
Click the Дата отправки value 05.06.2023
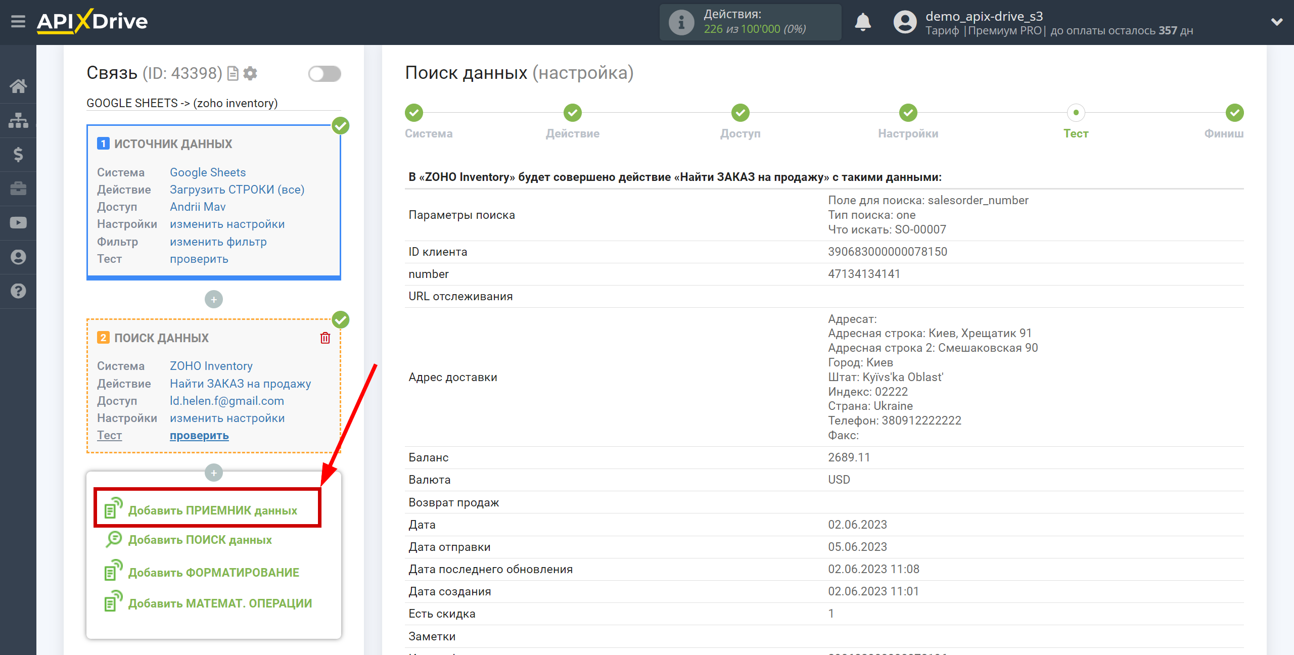coord(857,547)
